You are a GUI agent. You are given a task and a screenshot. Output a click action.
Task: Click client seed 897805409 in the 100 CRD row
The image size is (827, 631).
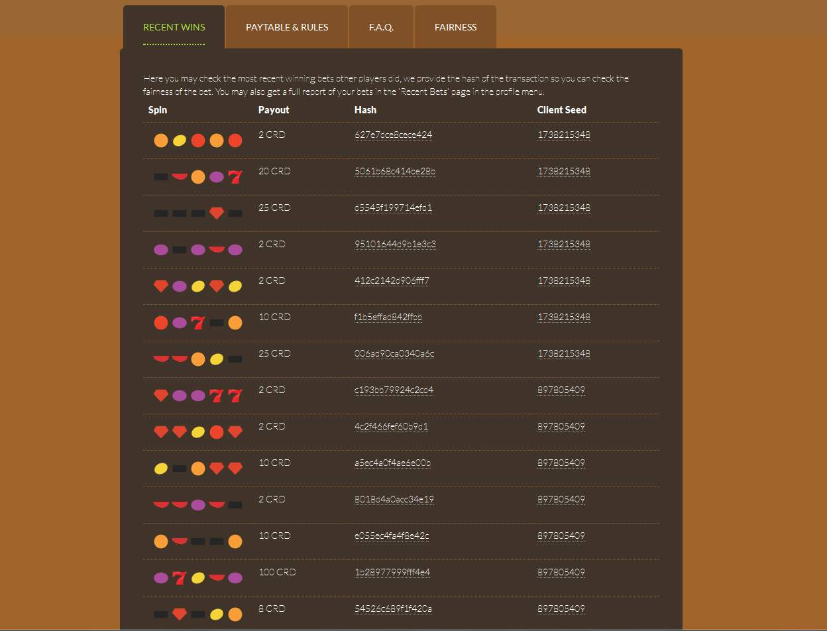(561, 572)
